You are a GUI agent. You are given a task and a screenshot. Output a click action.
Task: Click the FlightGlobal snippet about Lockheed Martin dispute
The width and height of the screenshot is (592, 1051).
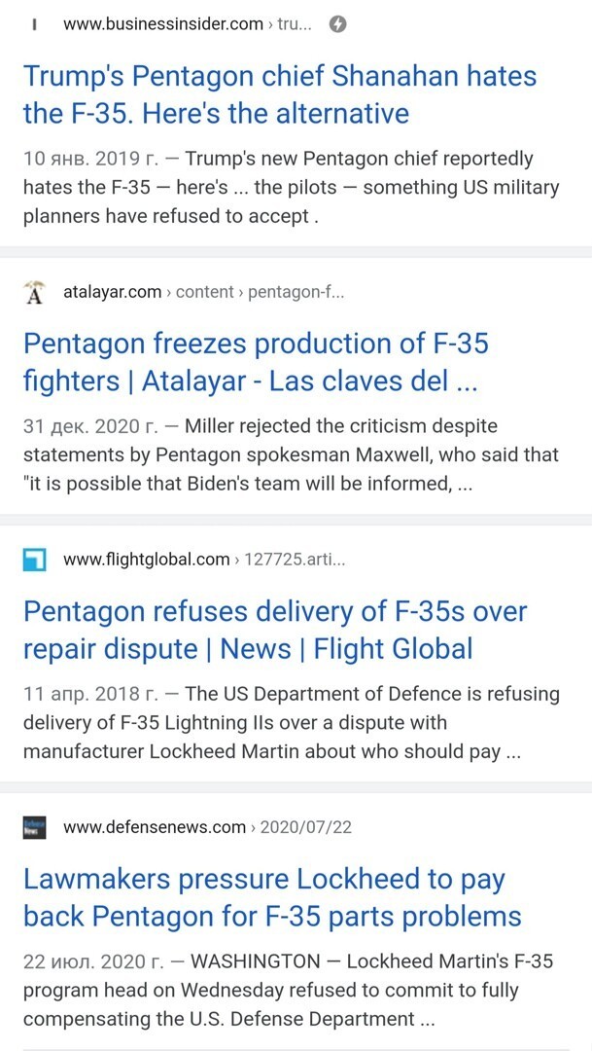tap(292, 722)
